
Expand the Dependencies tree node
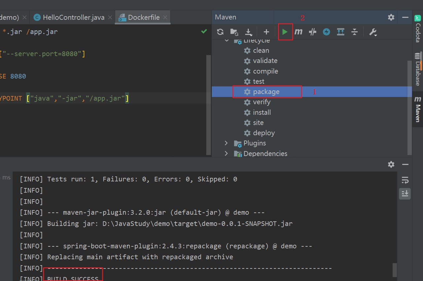pyautogui.click(x=226, y=153)
